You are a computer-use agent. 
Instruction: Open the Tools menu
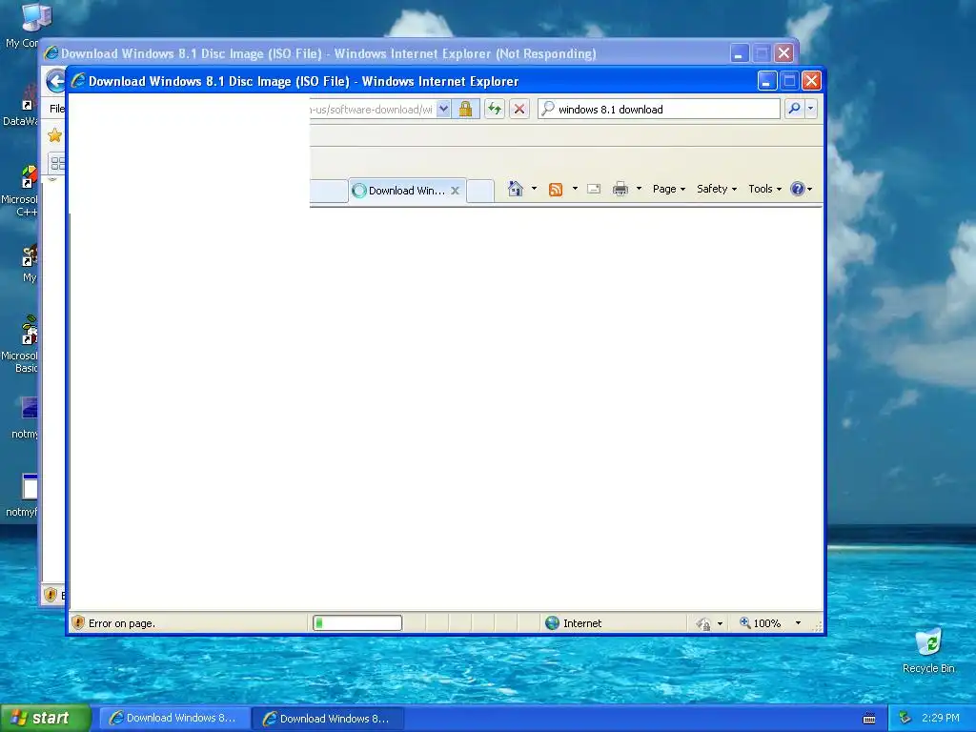click(x=764, y=189)
